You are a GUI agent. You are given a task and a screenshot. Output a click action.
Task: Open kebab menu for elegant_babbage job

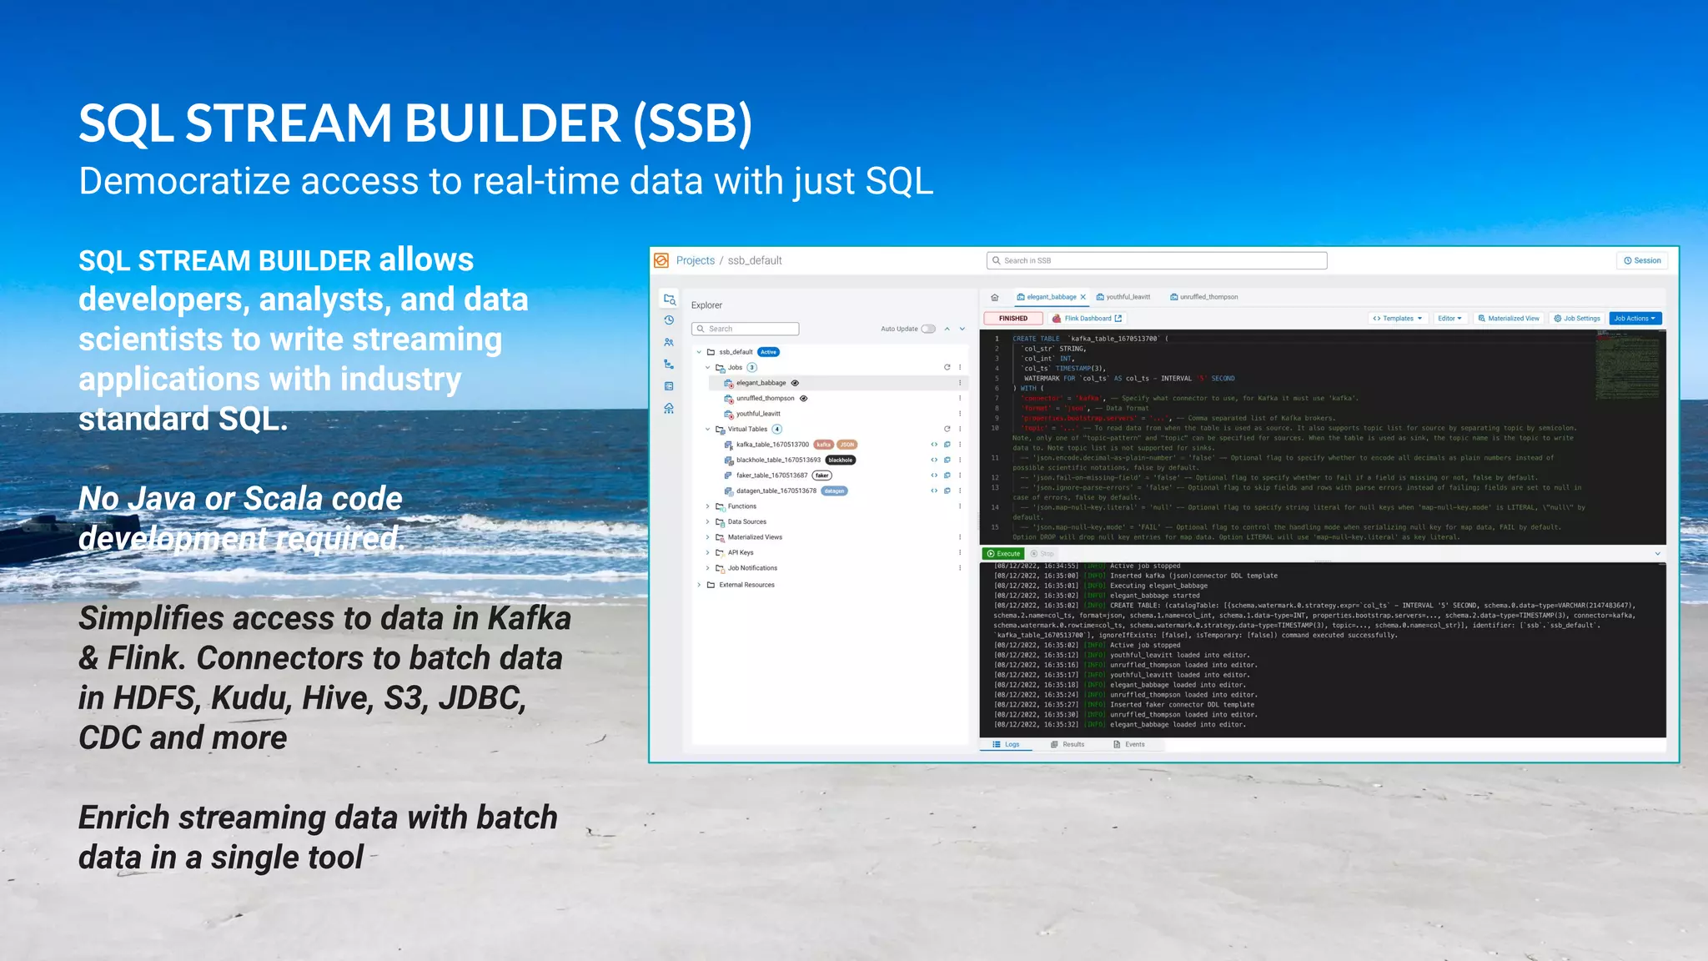960,383
